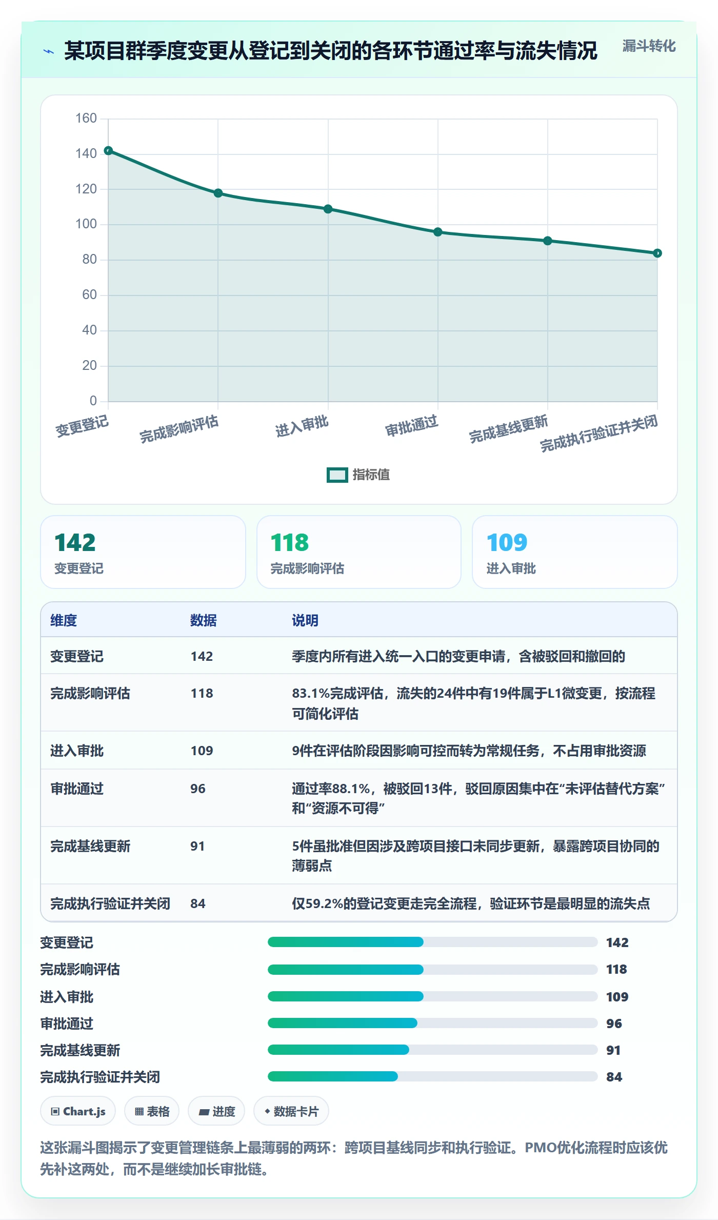Click the 指标值 legend label

point(371,475)
